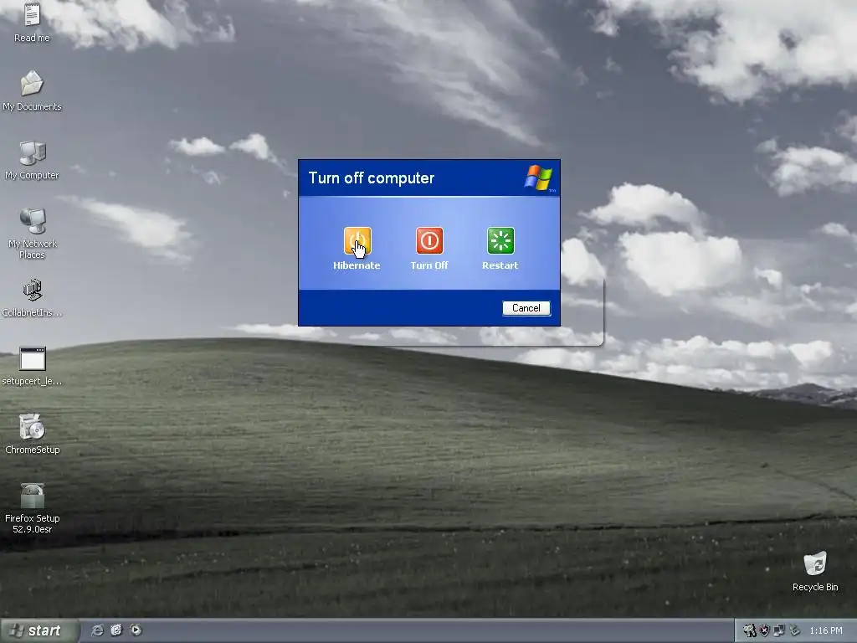
Task: Click the Turn Off label text
Action: tap(429, 265)
